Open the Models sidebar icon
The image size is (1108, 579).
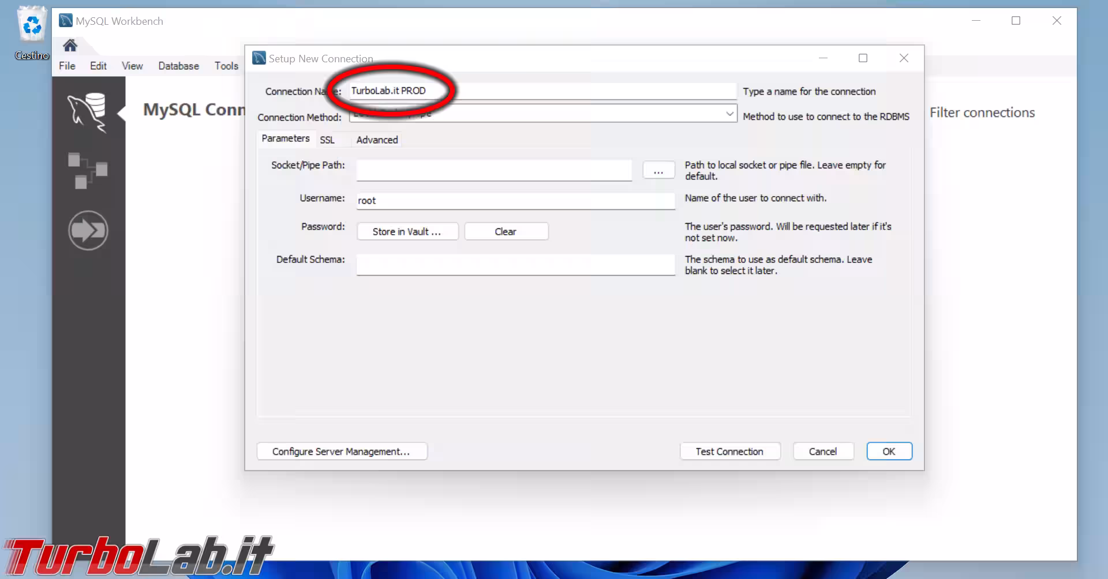click(88, 171)
